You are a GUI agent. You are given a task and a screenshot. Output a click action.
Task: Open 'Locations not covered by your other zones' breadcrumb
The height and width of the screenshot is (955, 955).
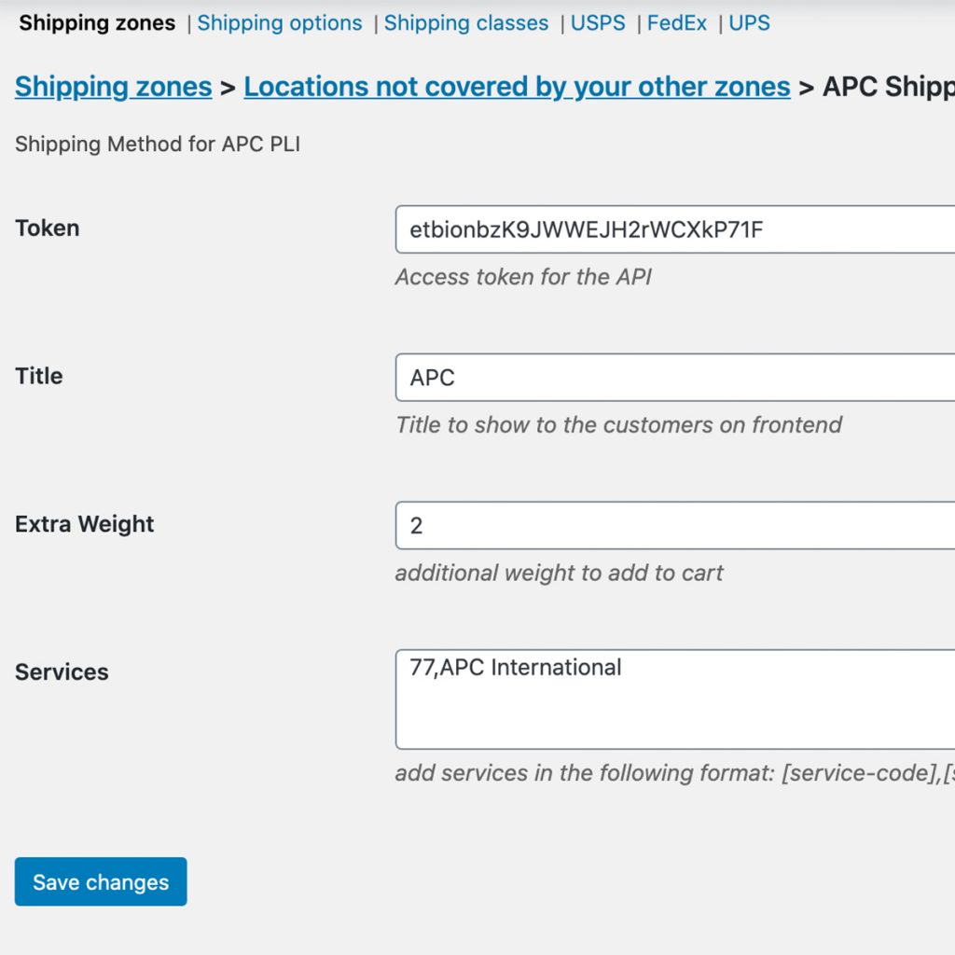click(517, 87)
